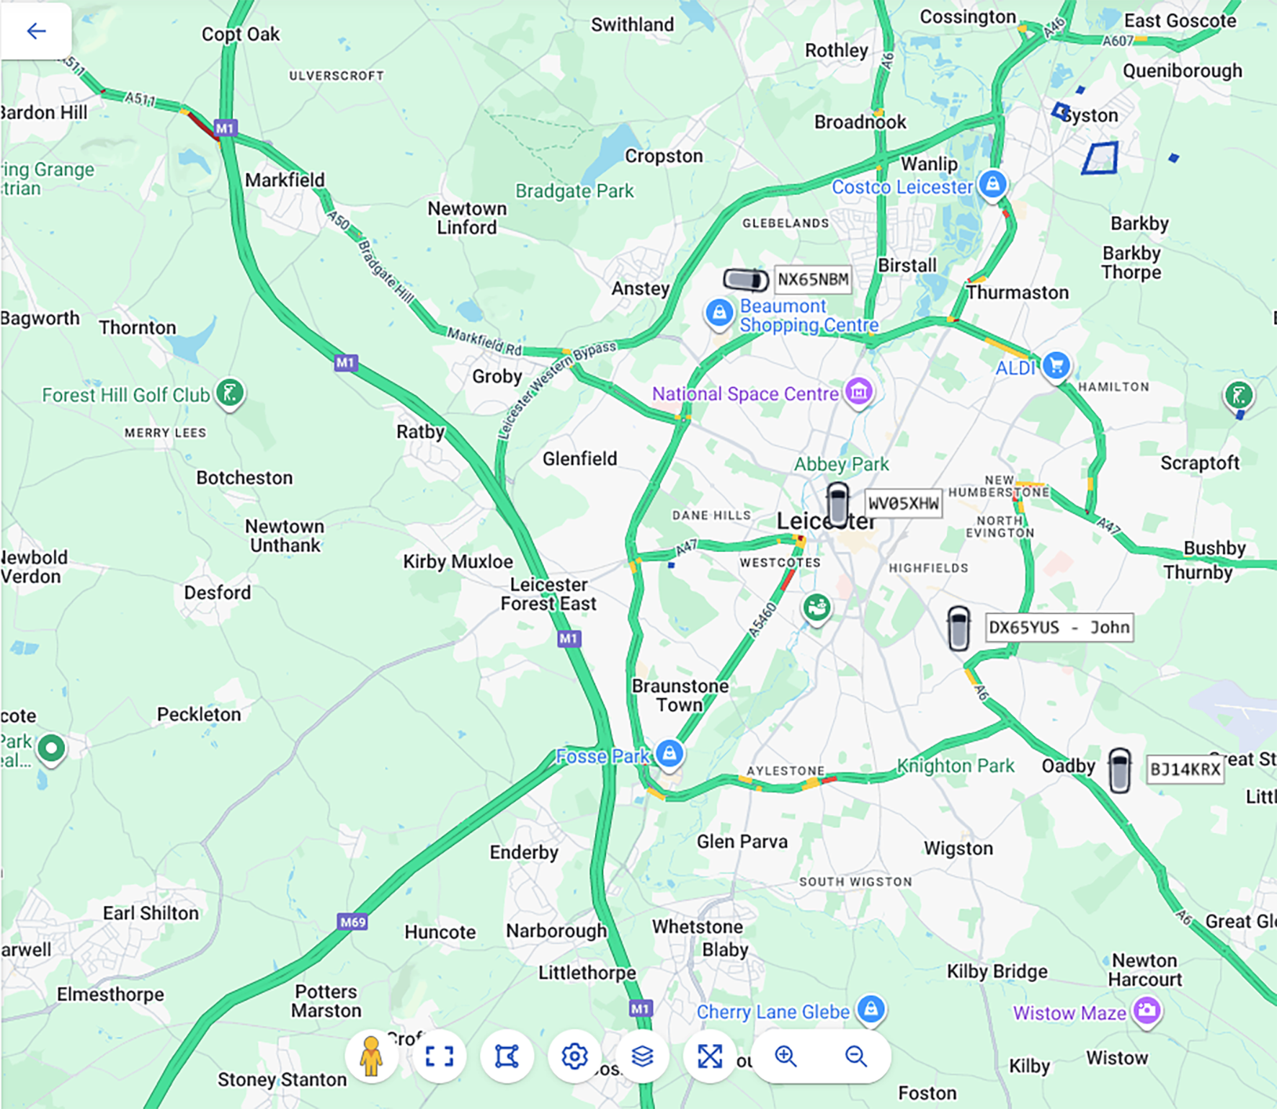Open map settings gear
1277x1109 pixels.
coord(574,1056)
